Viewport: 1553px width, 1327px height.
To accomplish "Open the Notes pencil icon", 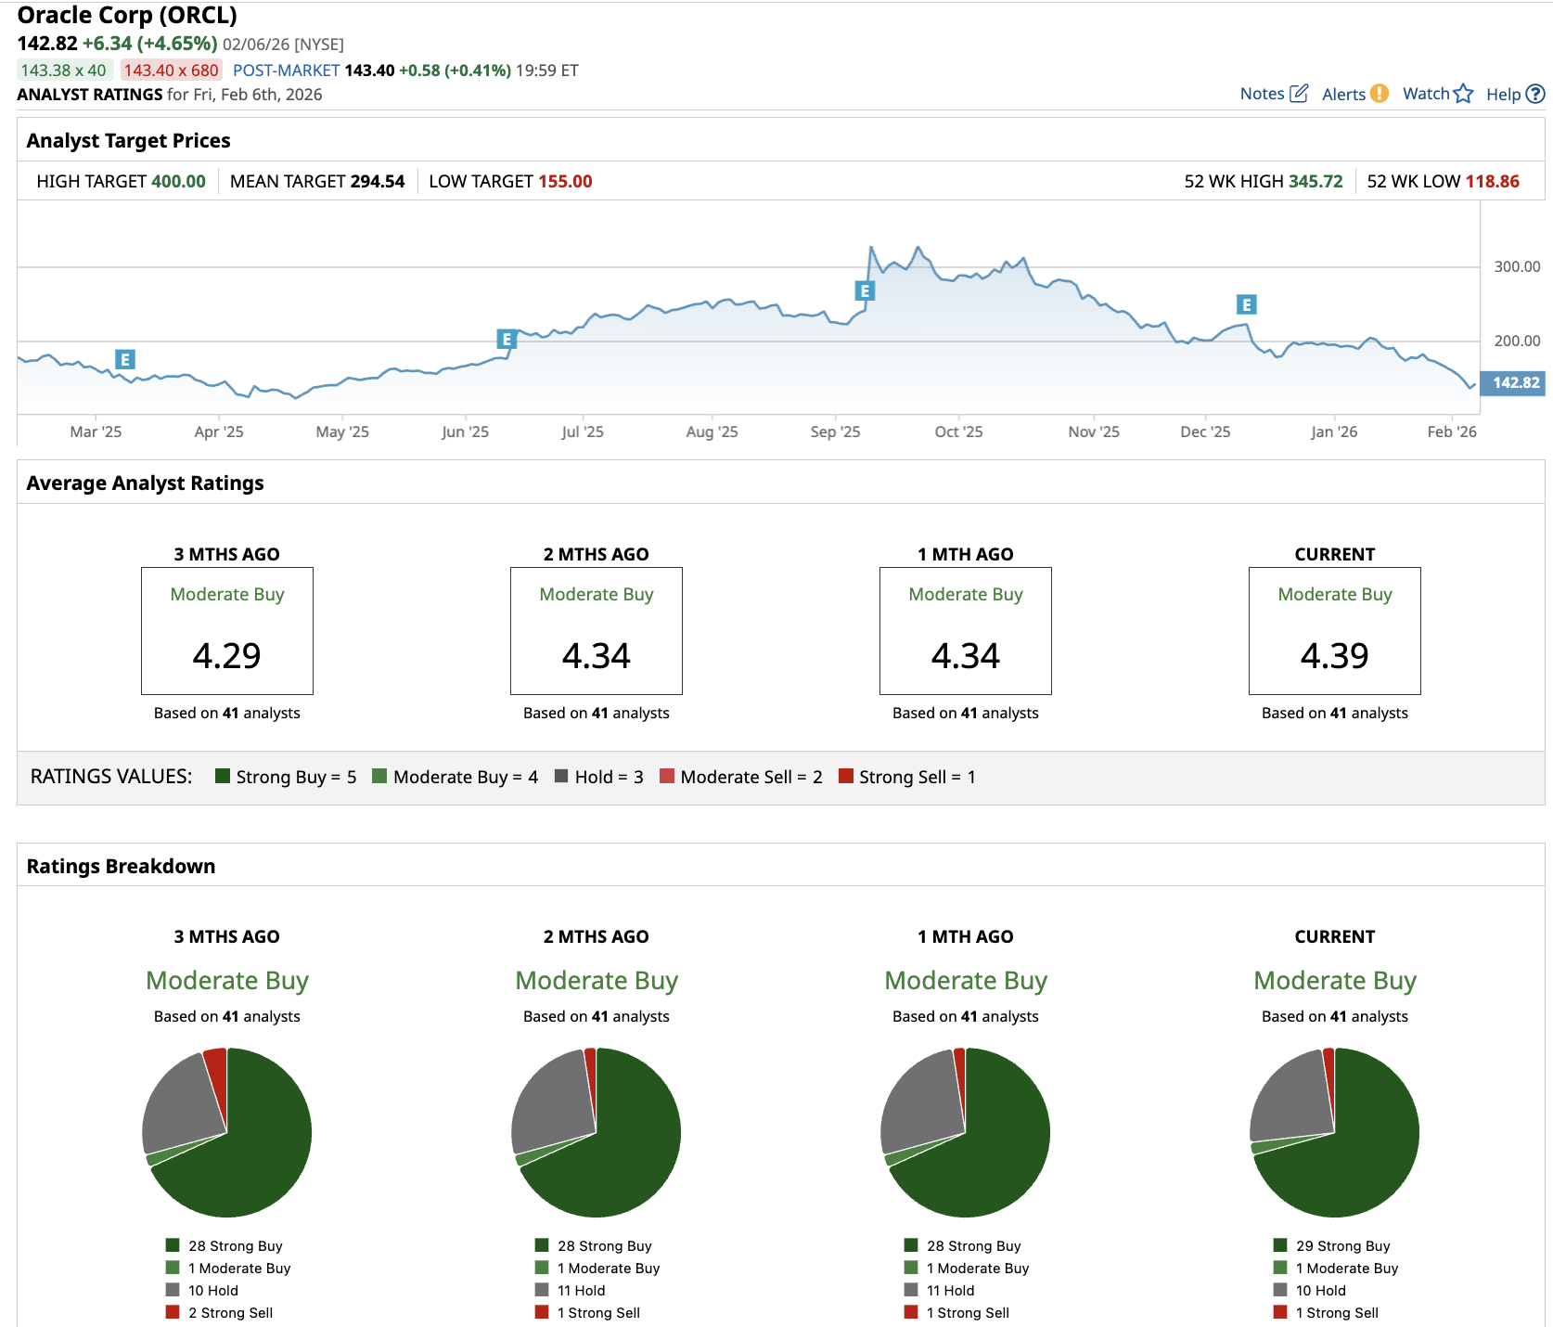I will (x=1299, y=94).
